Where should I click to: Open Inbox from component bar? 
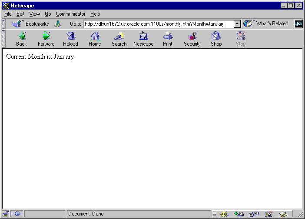239,214
